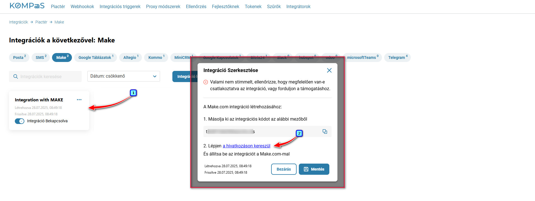Open the three-dot menu on Integration with MAKE card
This screenshot has height=201, width=535.
pyautogui.click(x=79, y=100)
